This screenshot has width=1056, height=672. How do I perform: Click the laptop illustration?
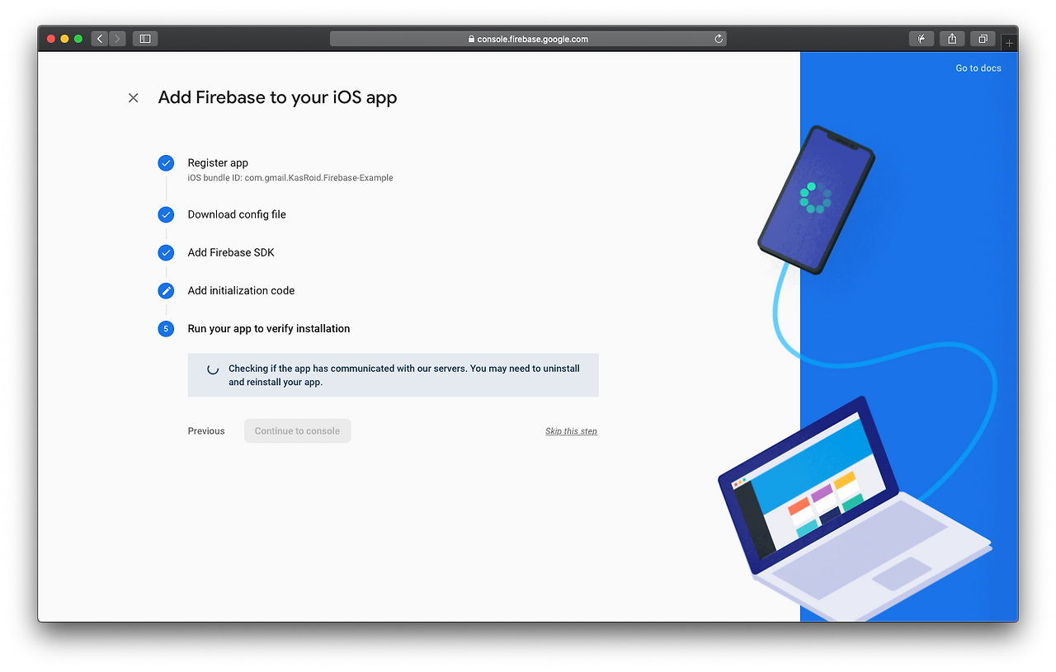coord(854,507)
